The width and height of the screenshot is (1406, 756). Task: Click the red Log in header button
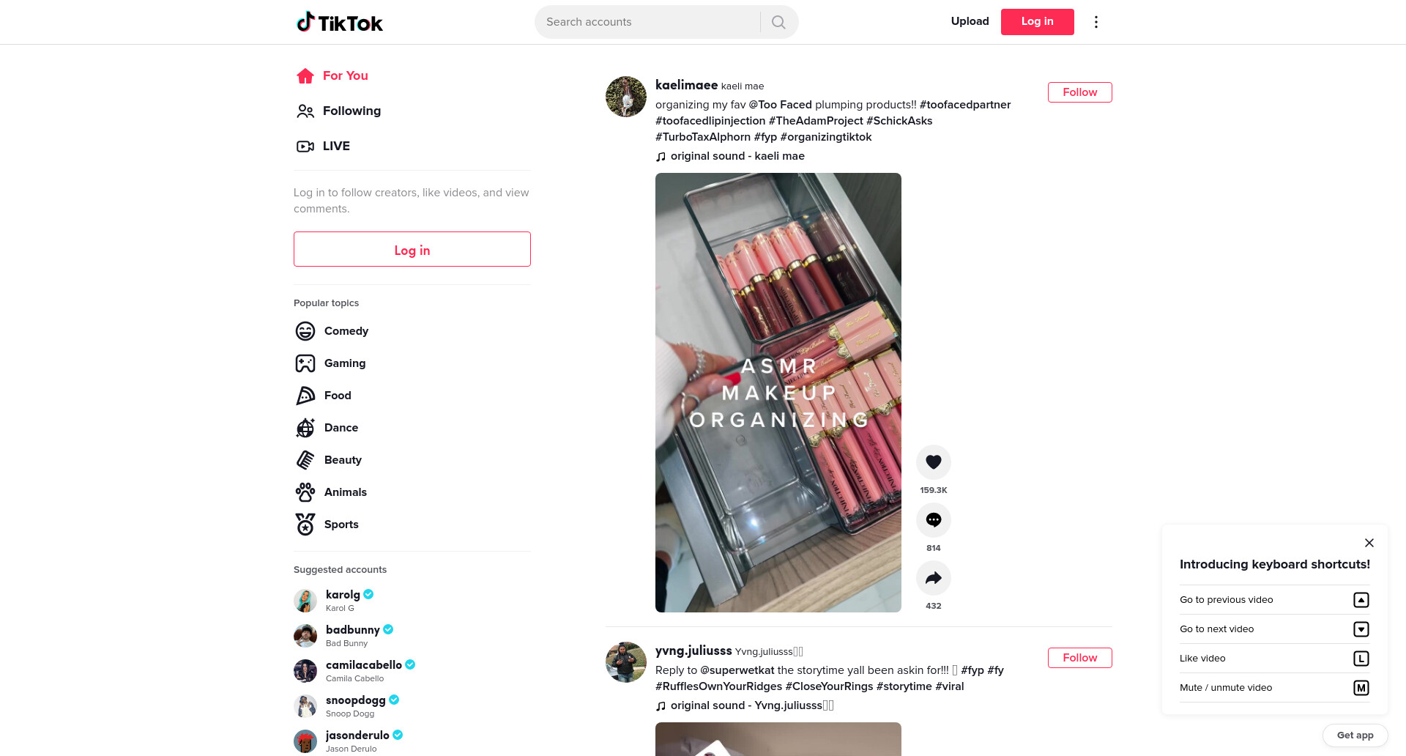coord(1037,22)
